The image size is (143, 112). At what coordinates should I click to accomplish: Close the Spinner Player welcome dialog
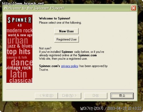click(x=134, y=8)
